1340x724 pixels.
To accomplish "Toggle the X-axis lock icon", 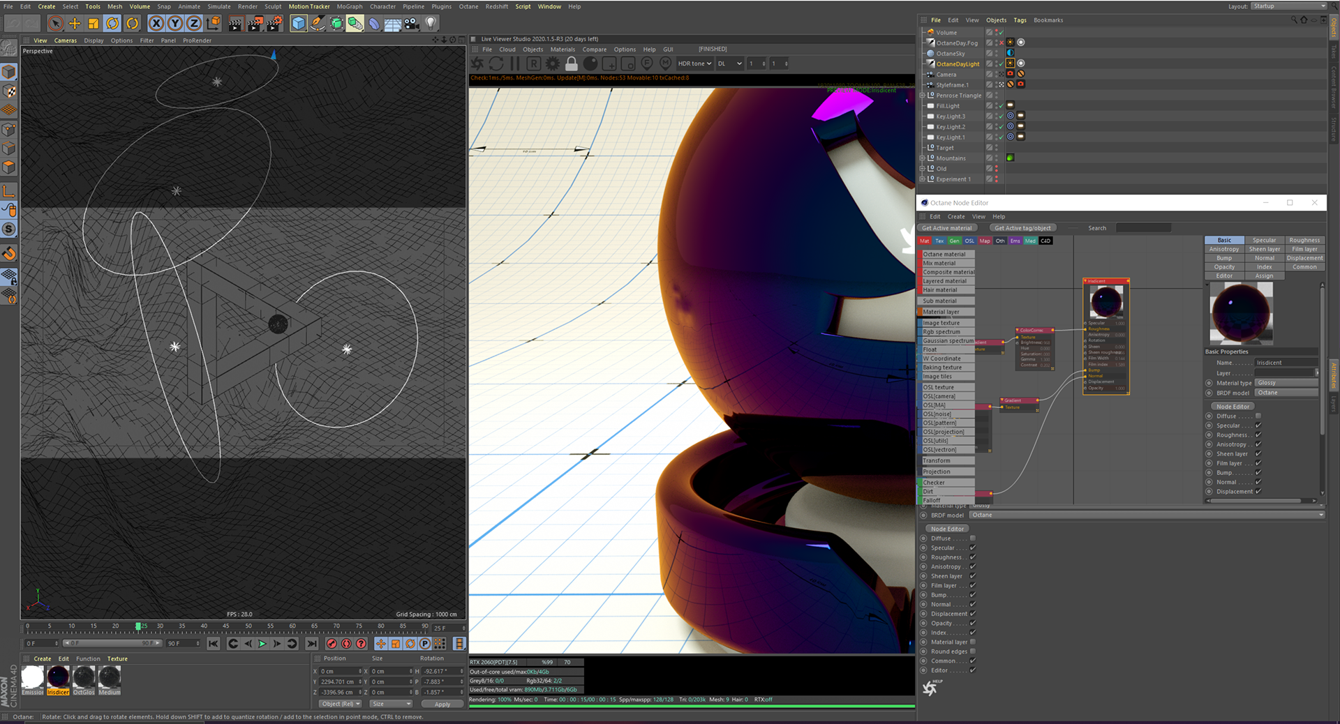I will (156, 24).
